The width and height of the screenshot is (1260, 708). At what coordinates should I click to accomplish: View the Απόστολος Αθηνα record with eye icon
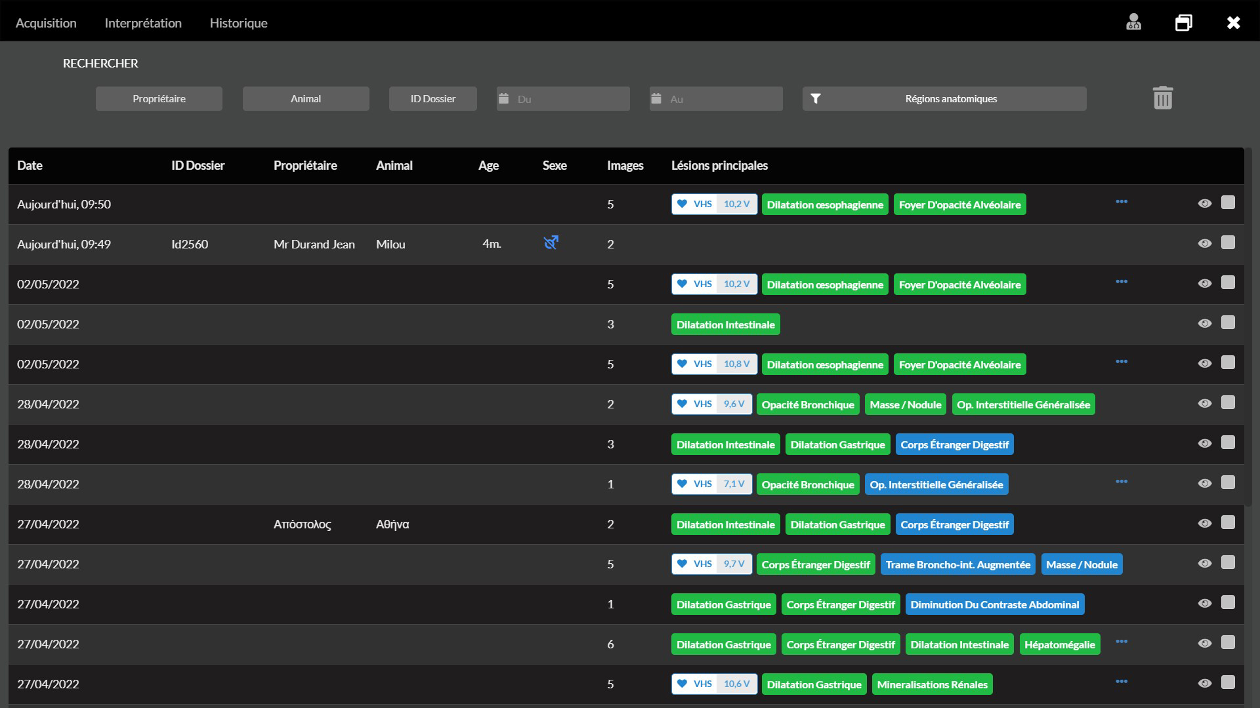click(x=1204, y=523)
